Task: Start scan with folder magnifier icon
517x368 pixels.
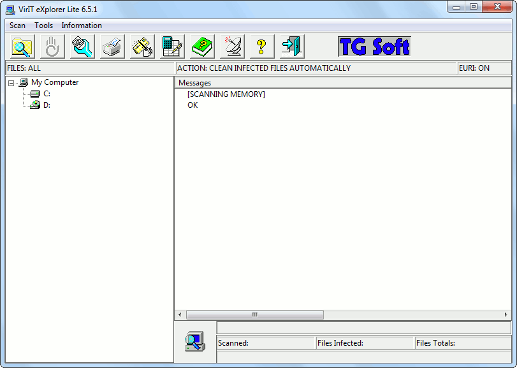Action: [x=22, y=47]
